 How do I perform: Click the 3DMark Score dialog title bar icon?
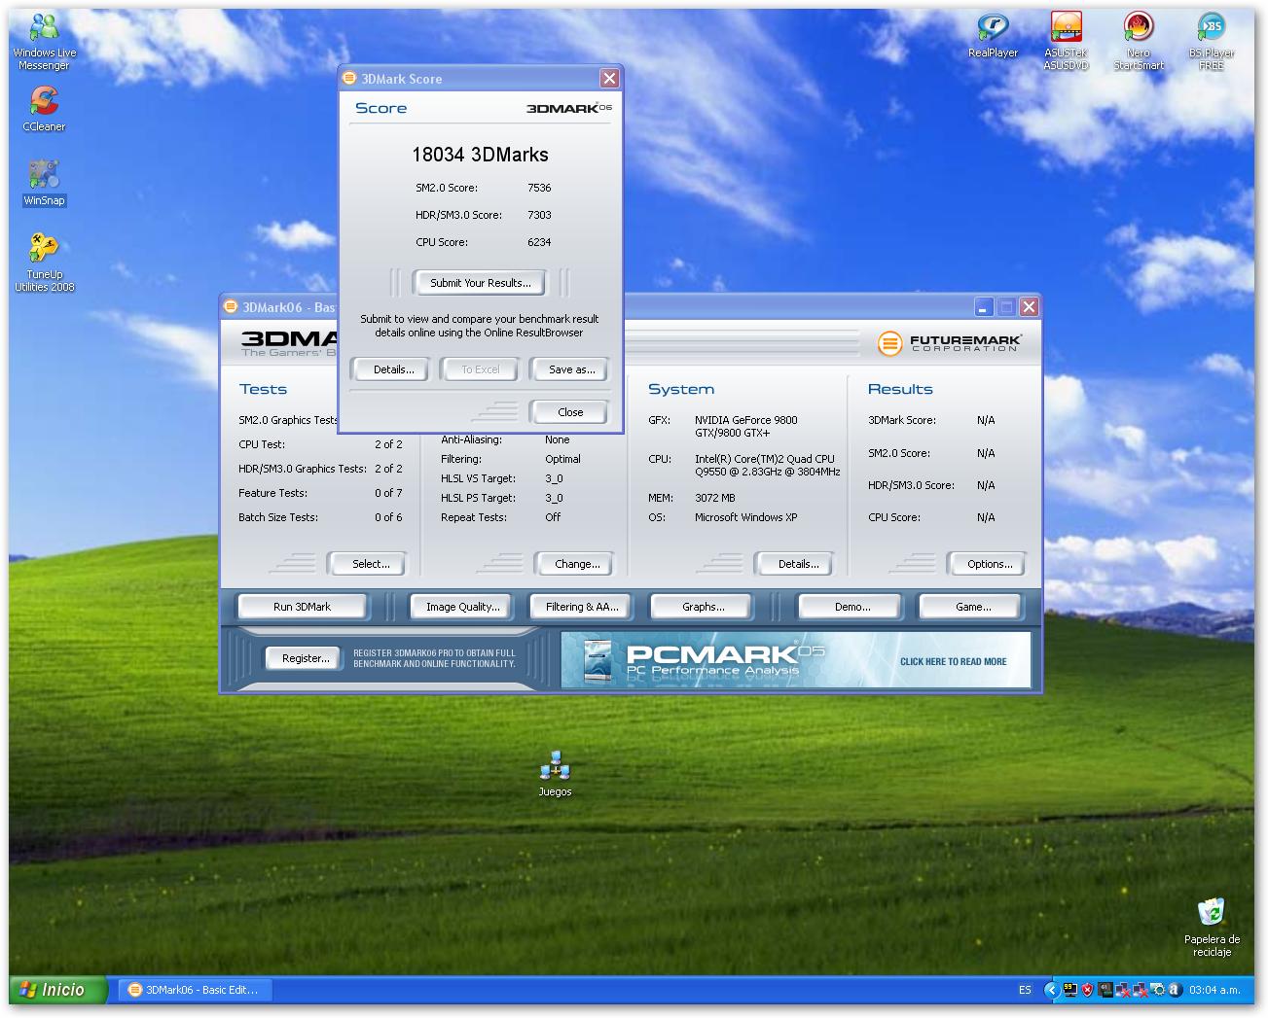tap(349, 79)
